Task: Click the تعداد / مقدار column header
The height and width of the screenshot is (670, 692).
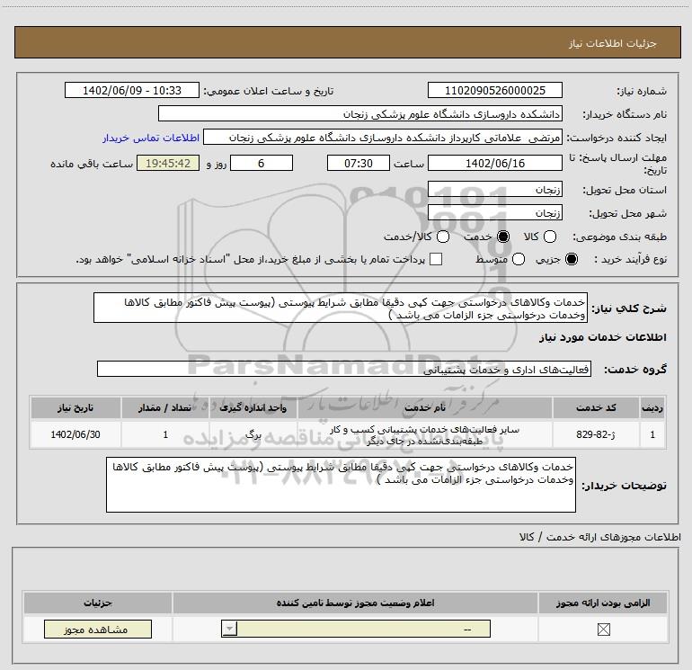Action: click(x=165, y=407)
